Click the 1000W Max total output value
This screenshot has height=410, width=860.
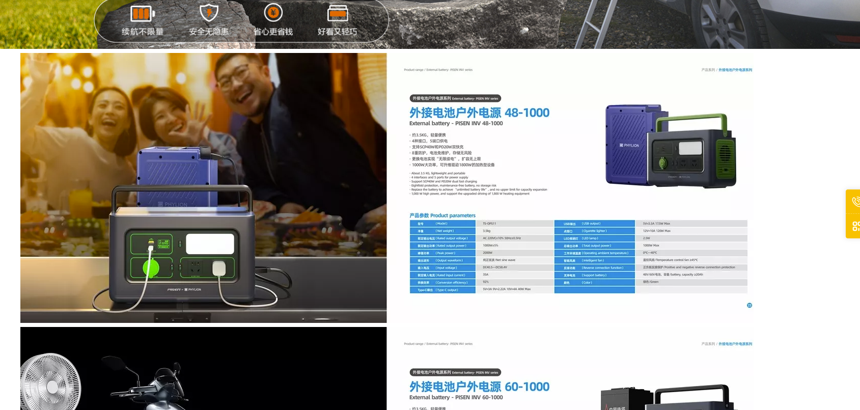point(651,245)
